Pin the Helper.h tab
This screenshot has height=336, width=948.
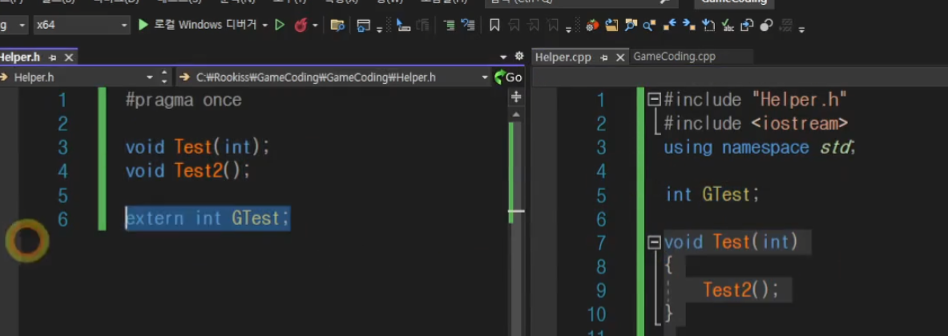click(53, 58)
